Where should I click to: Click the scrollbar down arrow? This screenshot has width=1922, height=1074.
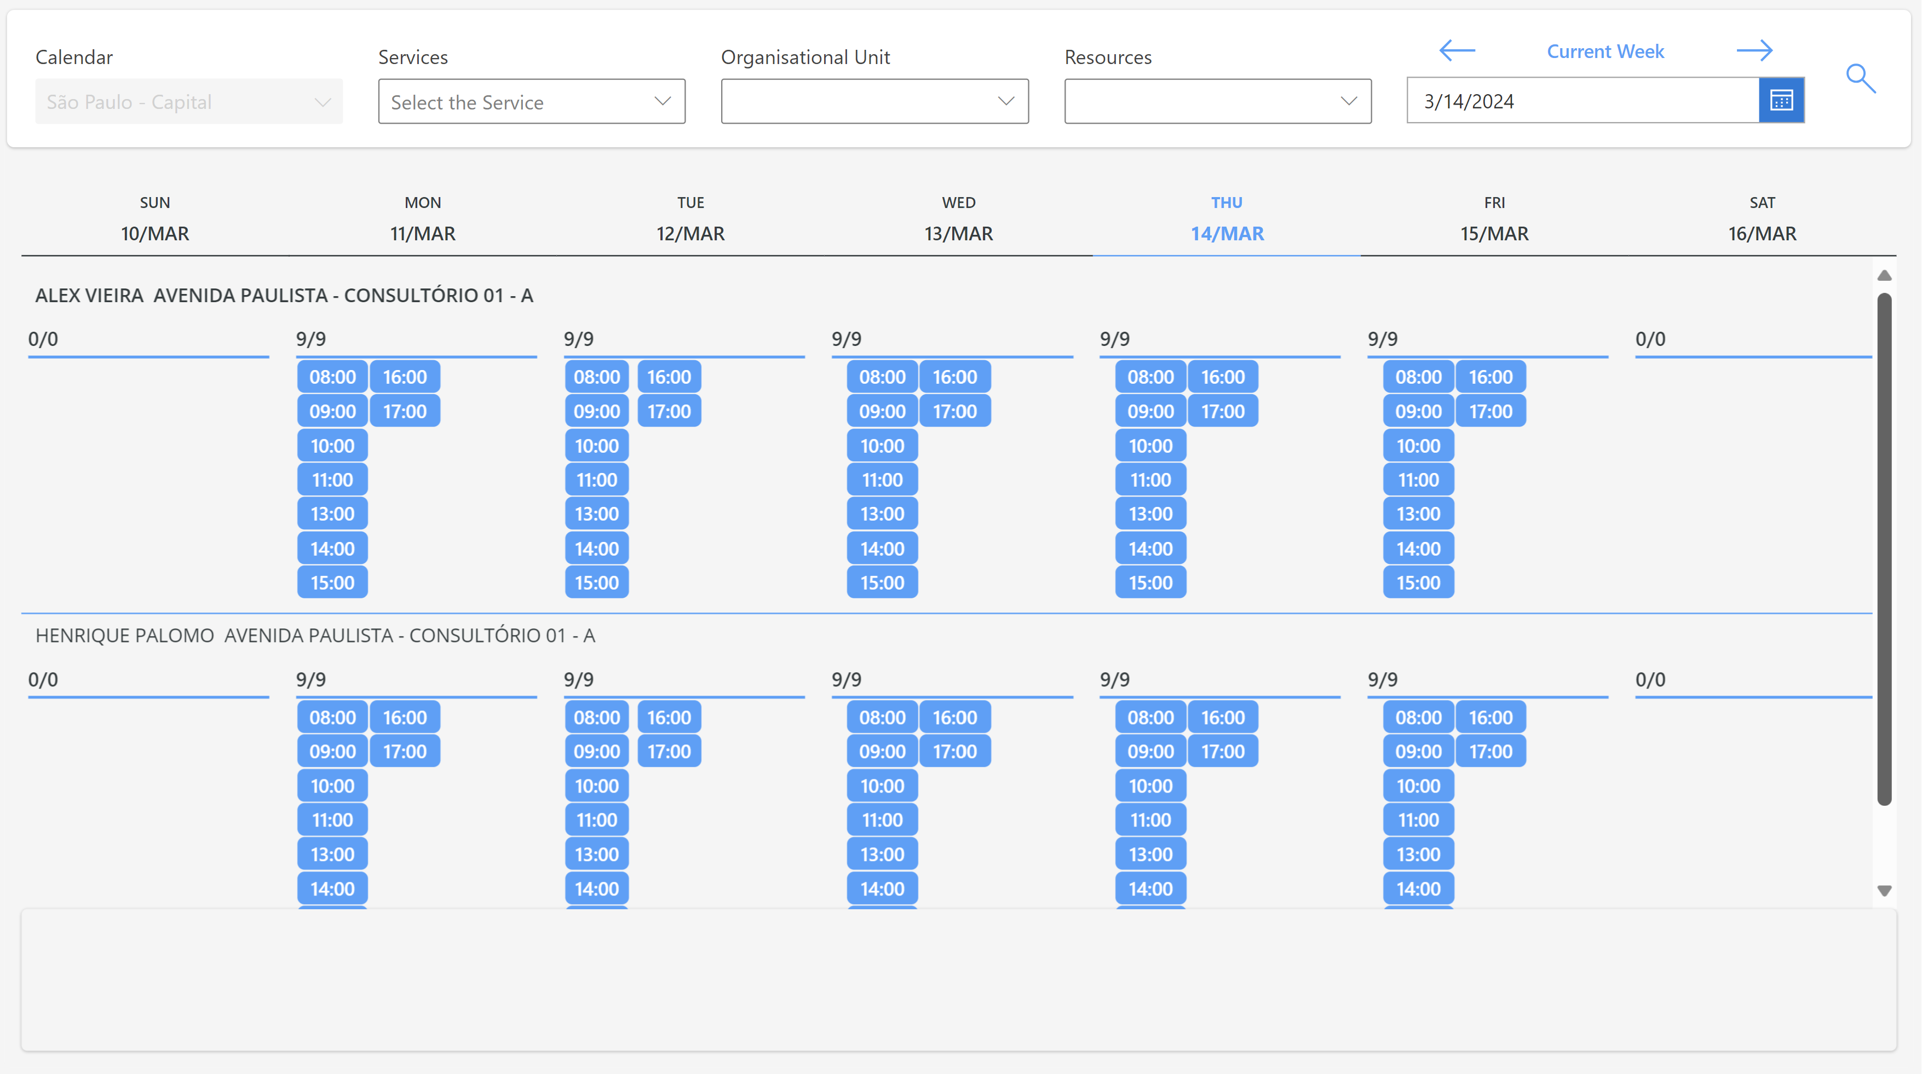click(x=1885, y=890)
